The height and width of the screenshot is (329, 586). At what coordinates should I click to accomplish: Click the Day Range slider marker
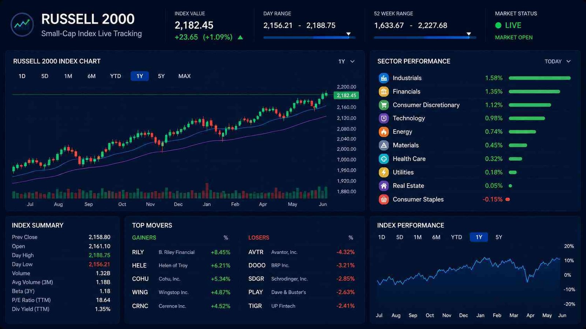348,34
